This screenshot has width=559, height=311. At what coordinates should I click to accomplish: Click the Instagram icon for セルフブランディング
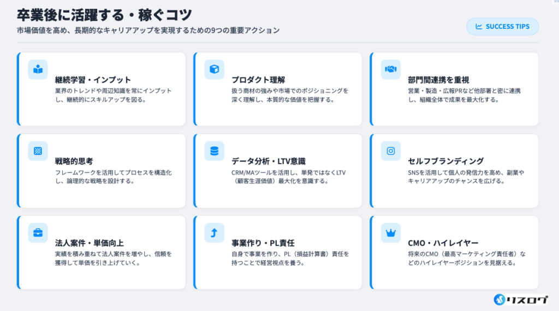390,151
